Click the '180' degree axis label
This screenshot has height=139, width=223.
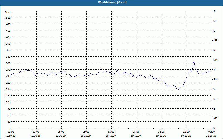[x=8, y=89]
